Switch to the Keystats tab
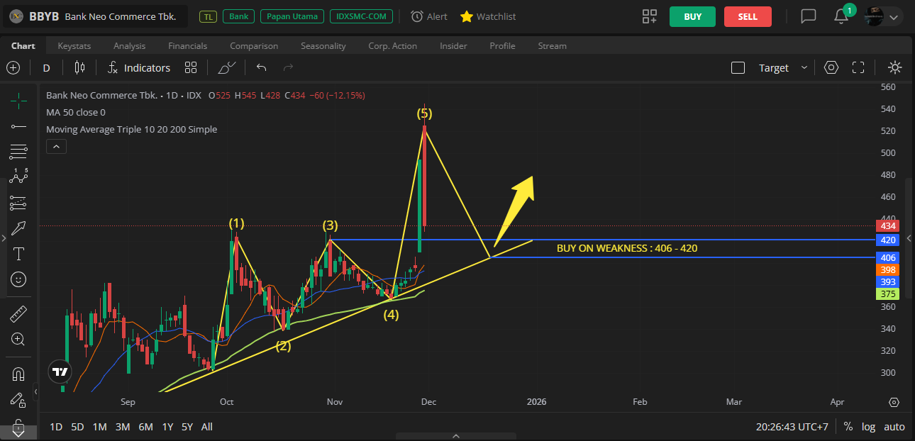 tap(74, 46)
